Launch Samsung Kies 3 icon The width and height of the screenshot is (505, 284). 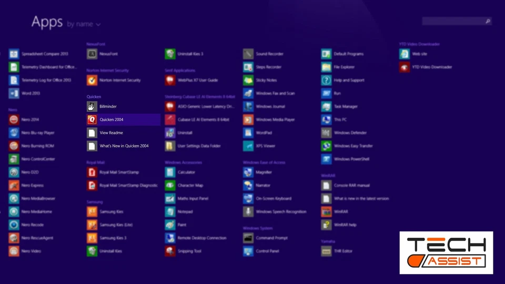pos(92,238)
